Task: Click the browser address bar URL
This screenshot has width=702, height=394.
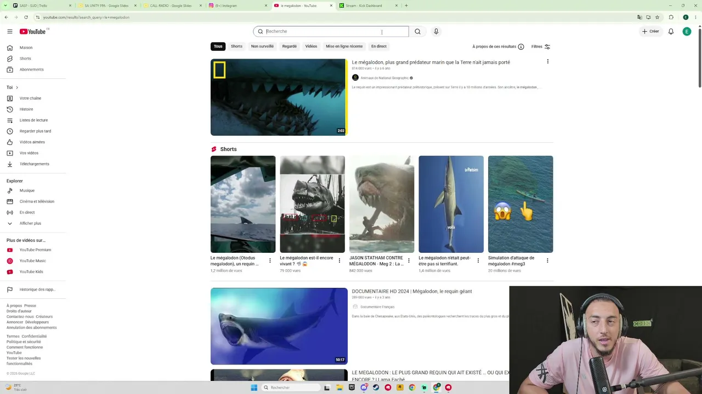Action: pos(86,18)
